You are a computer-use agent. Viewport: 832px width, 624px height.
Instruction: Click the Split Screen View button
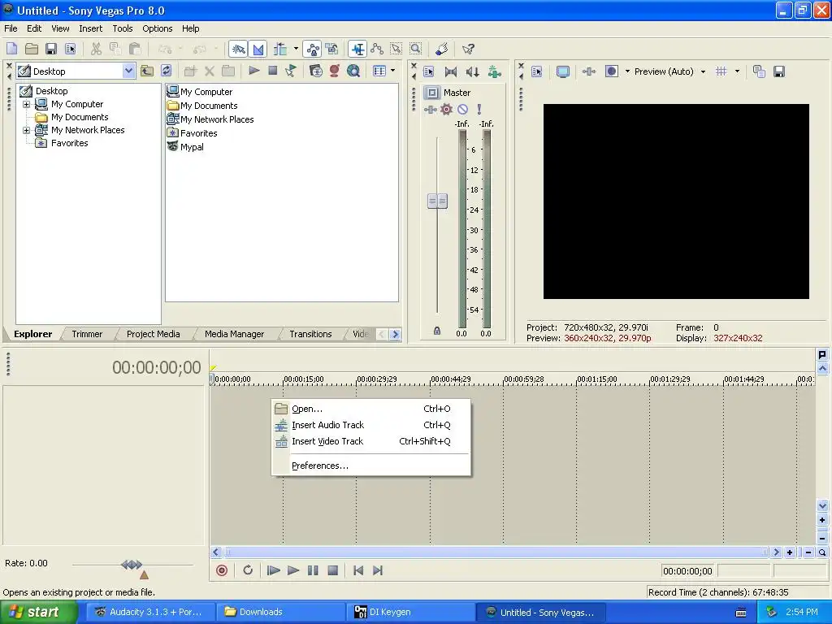tap(611, 71)
